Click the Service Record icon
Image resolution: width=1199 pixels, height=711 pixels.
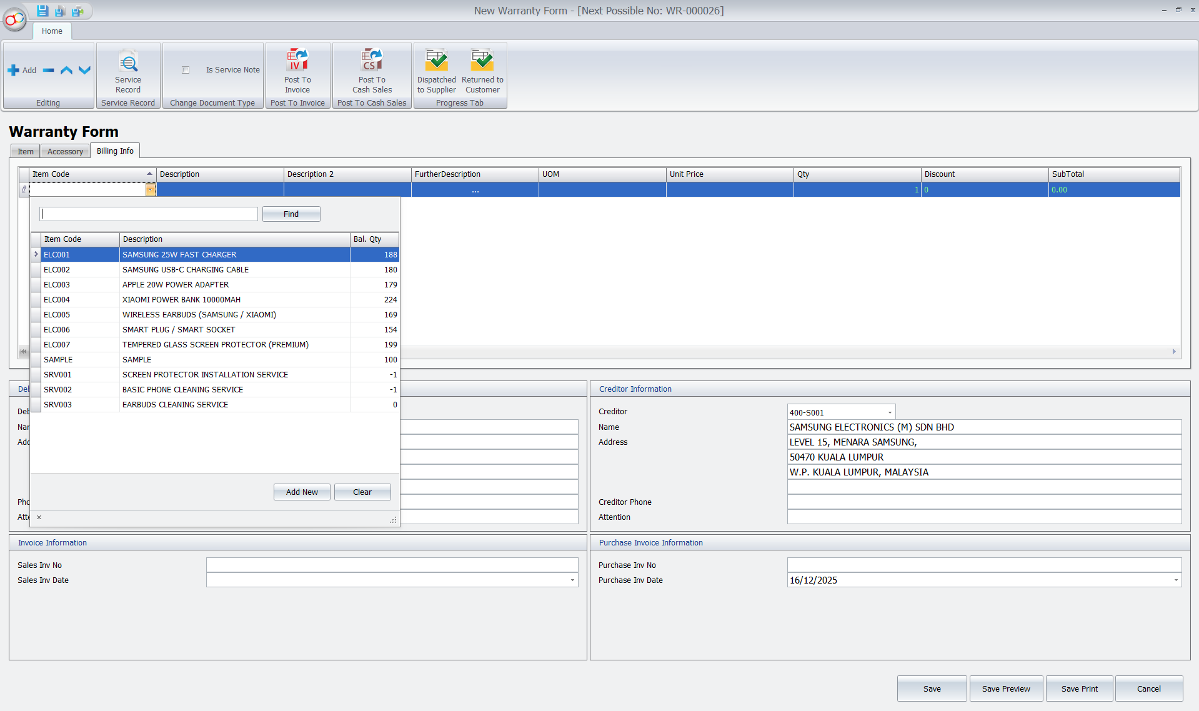128,63
